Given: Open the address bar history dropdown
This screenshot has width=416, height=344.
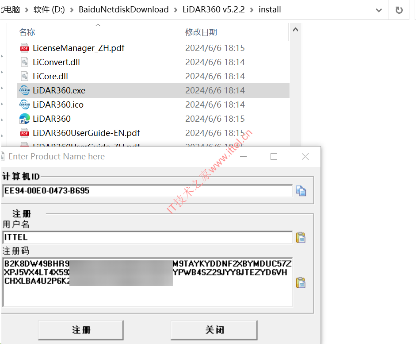Looking at the screenshot, I should pos(379,10).
